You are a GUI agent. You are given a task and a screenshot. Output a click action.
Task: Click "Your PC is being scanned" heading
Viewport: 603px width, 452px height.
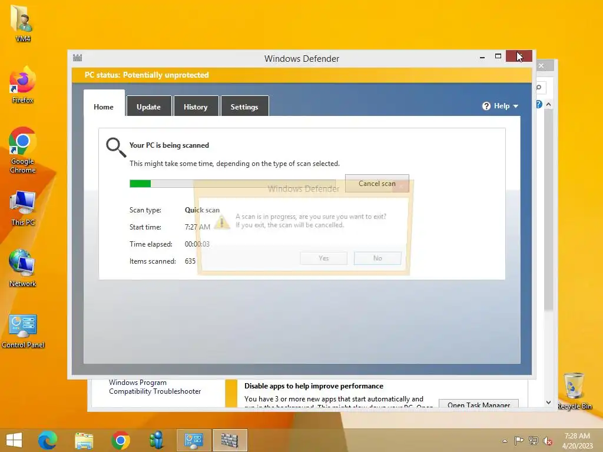tap(169, 145)
